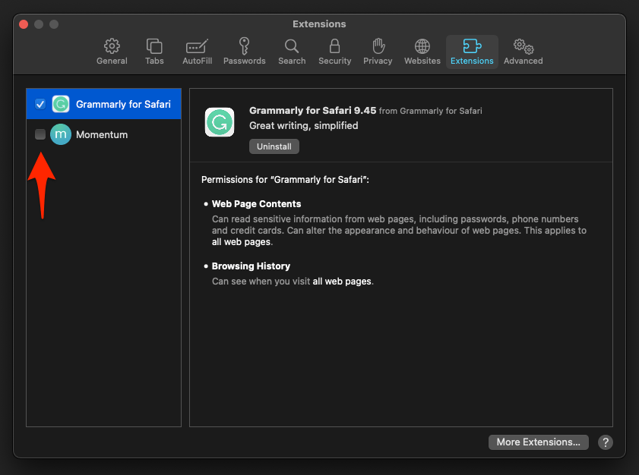Show Privacy settings

point(378,52)
